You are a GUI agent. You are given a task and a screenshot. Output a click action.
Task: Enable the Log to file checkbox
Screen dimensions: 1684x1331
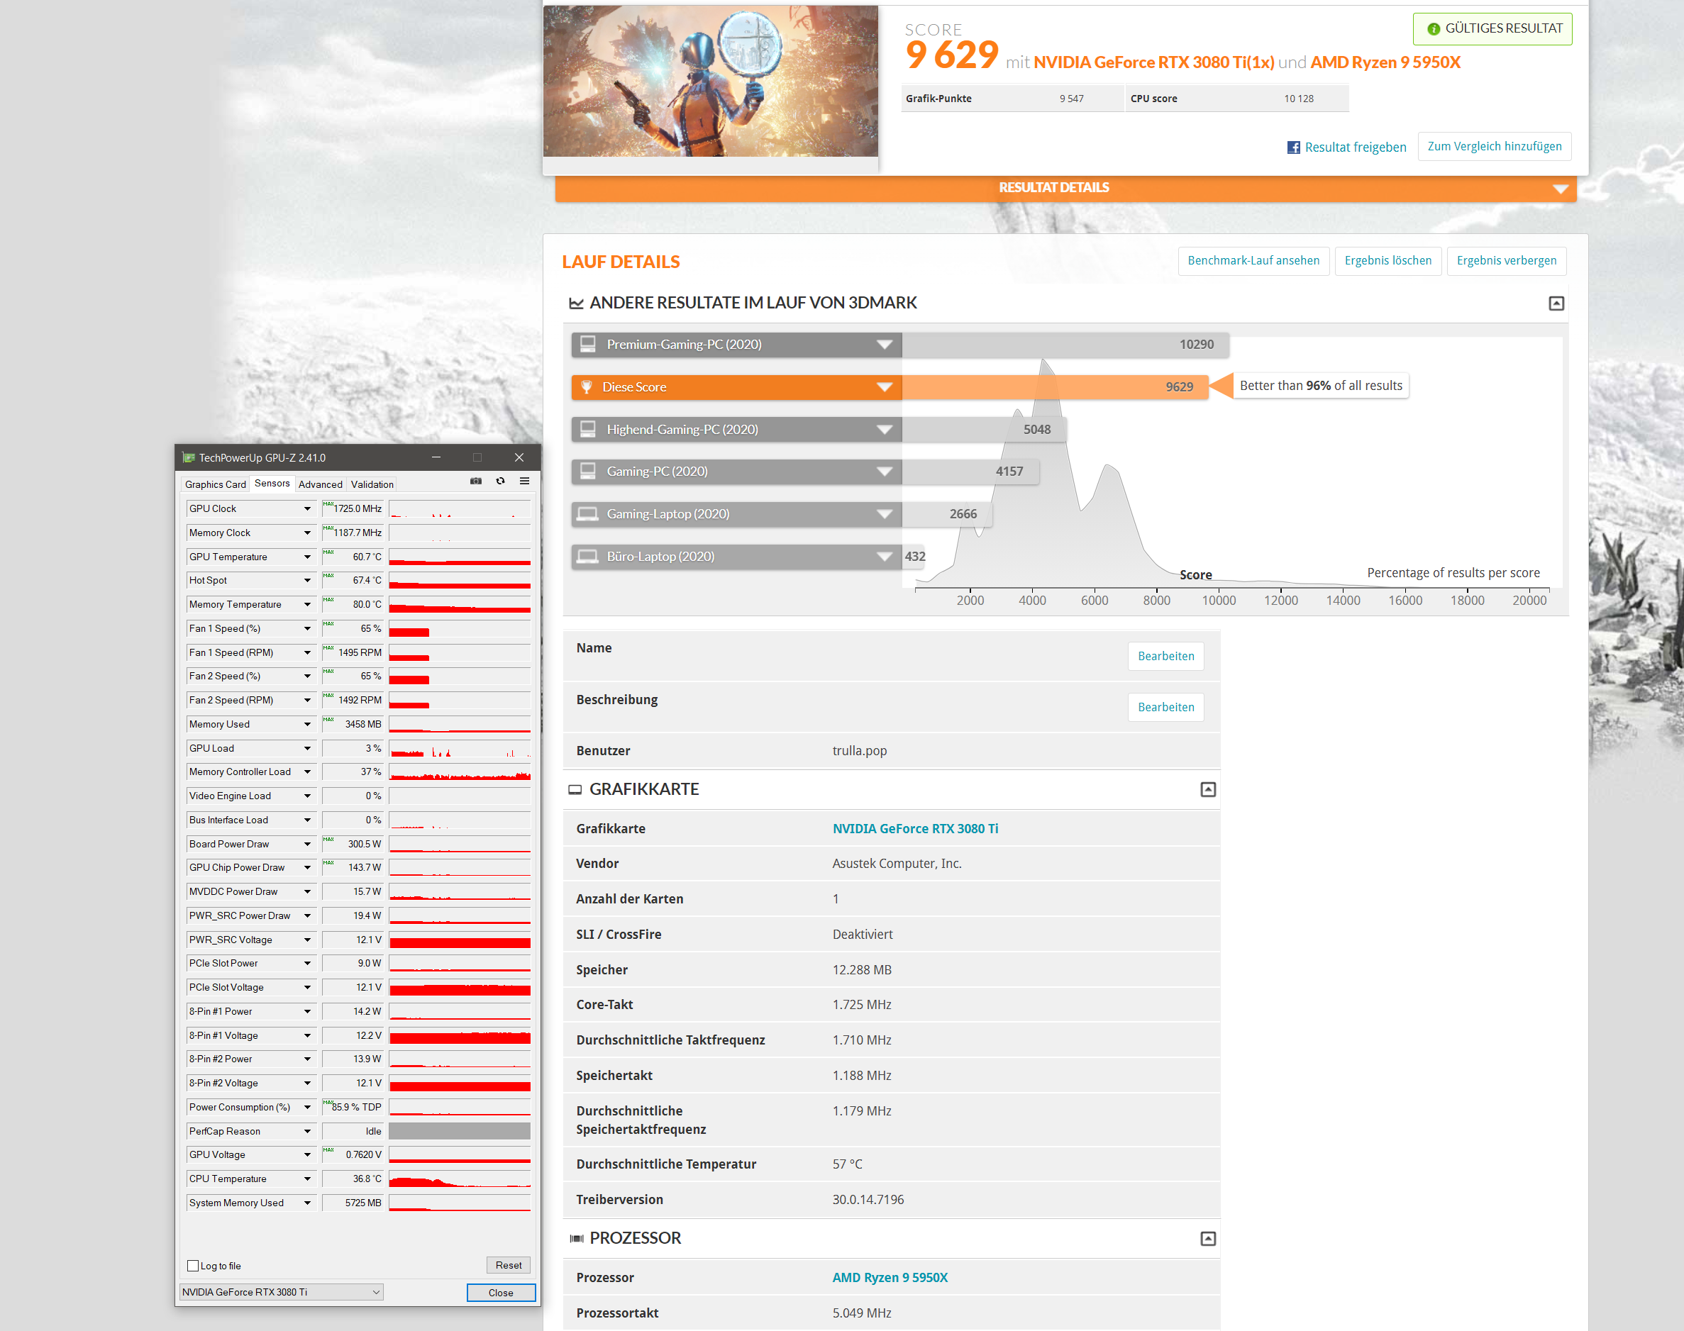[194, 1266]
